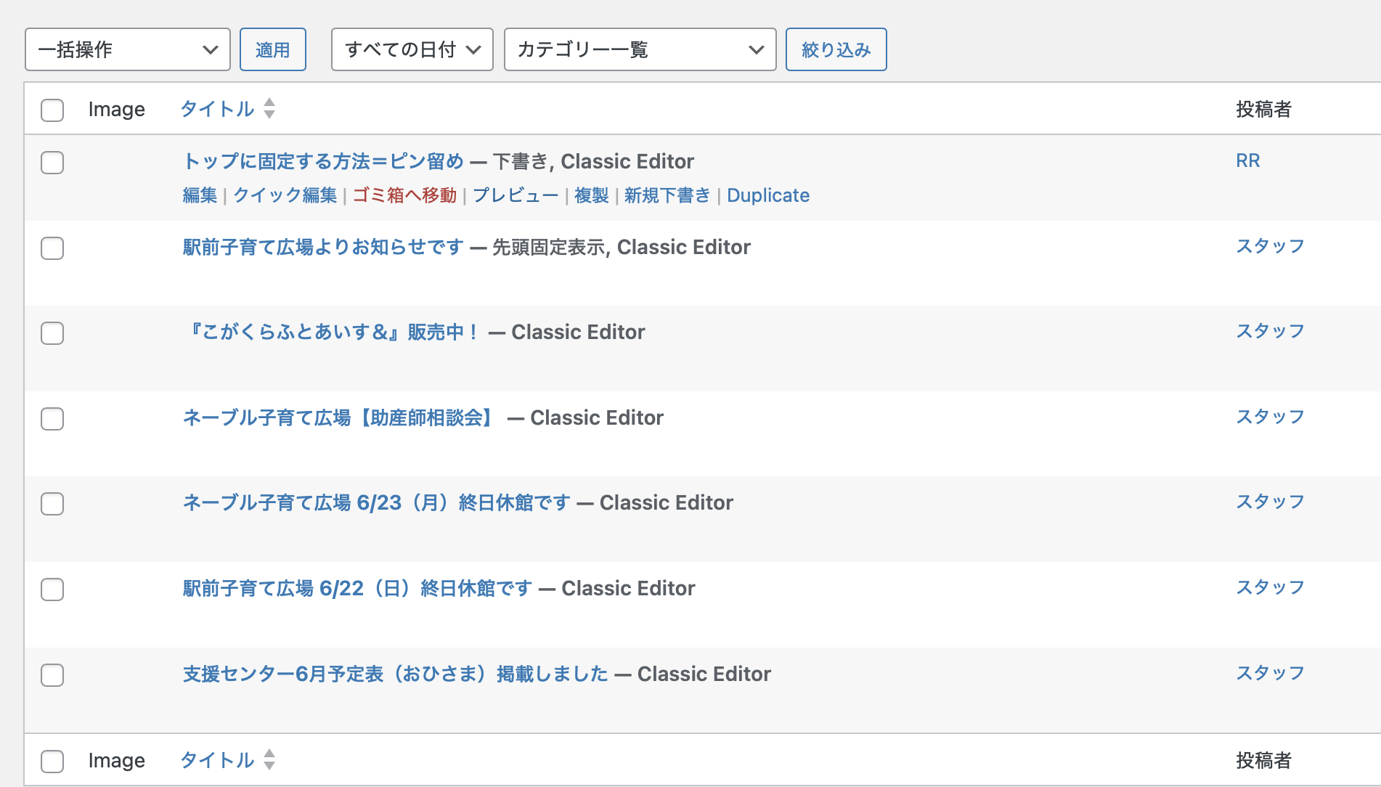Check the select-all checkbox in the table header

(x=52, y=110)
